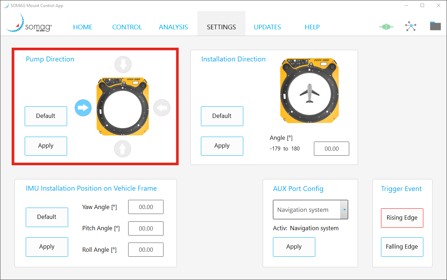Open the CONTROL tab

127,27
